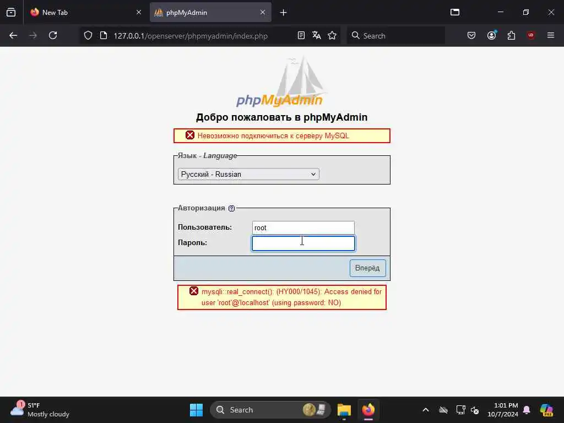
Task: Open clock and date 1:01 PM
Action: pos(503,410)
